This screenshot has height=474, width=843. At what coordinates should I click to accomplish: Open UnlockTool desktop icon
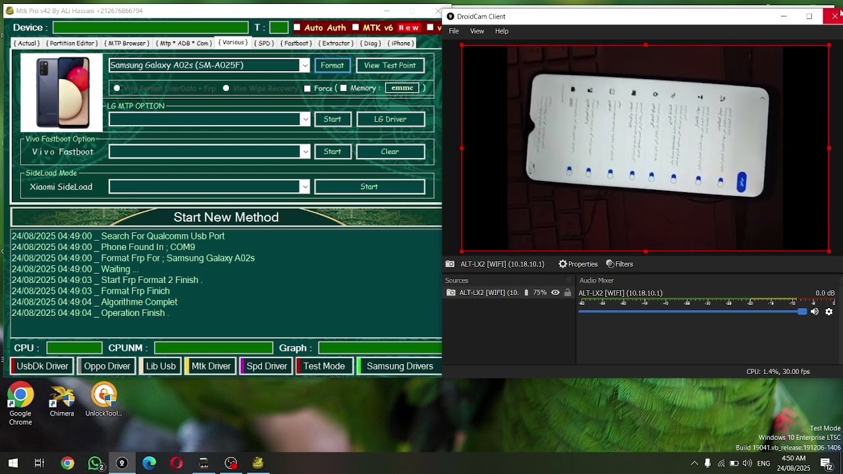[104, 400]
